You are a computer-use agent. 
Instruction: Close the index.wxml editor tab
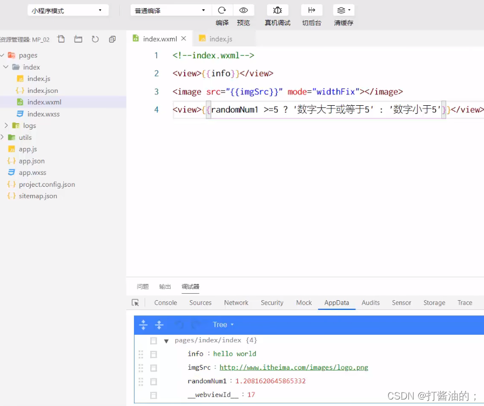click(x=184, y=38)
